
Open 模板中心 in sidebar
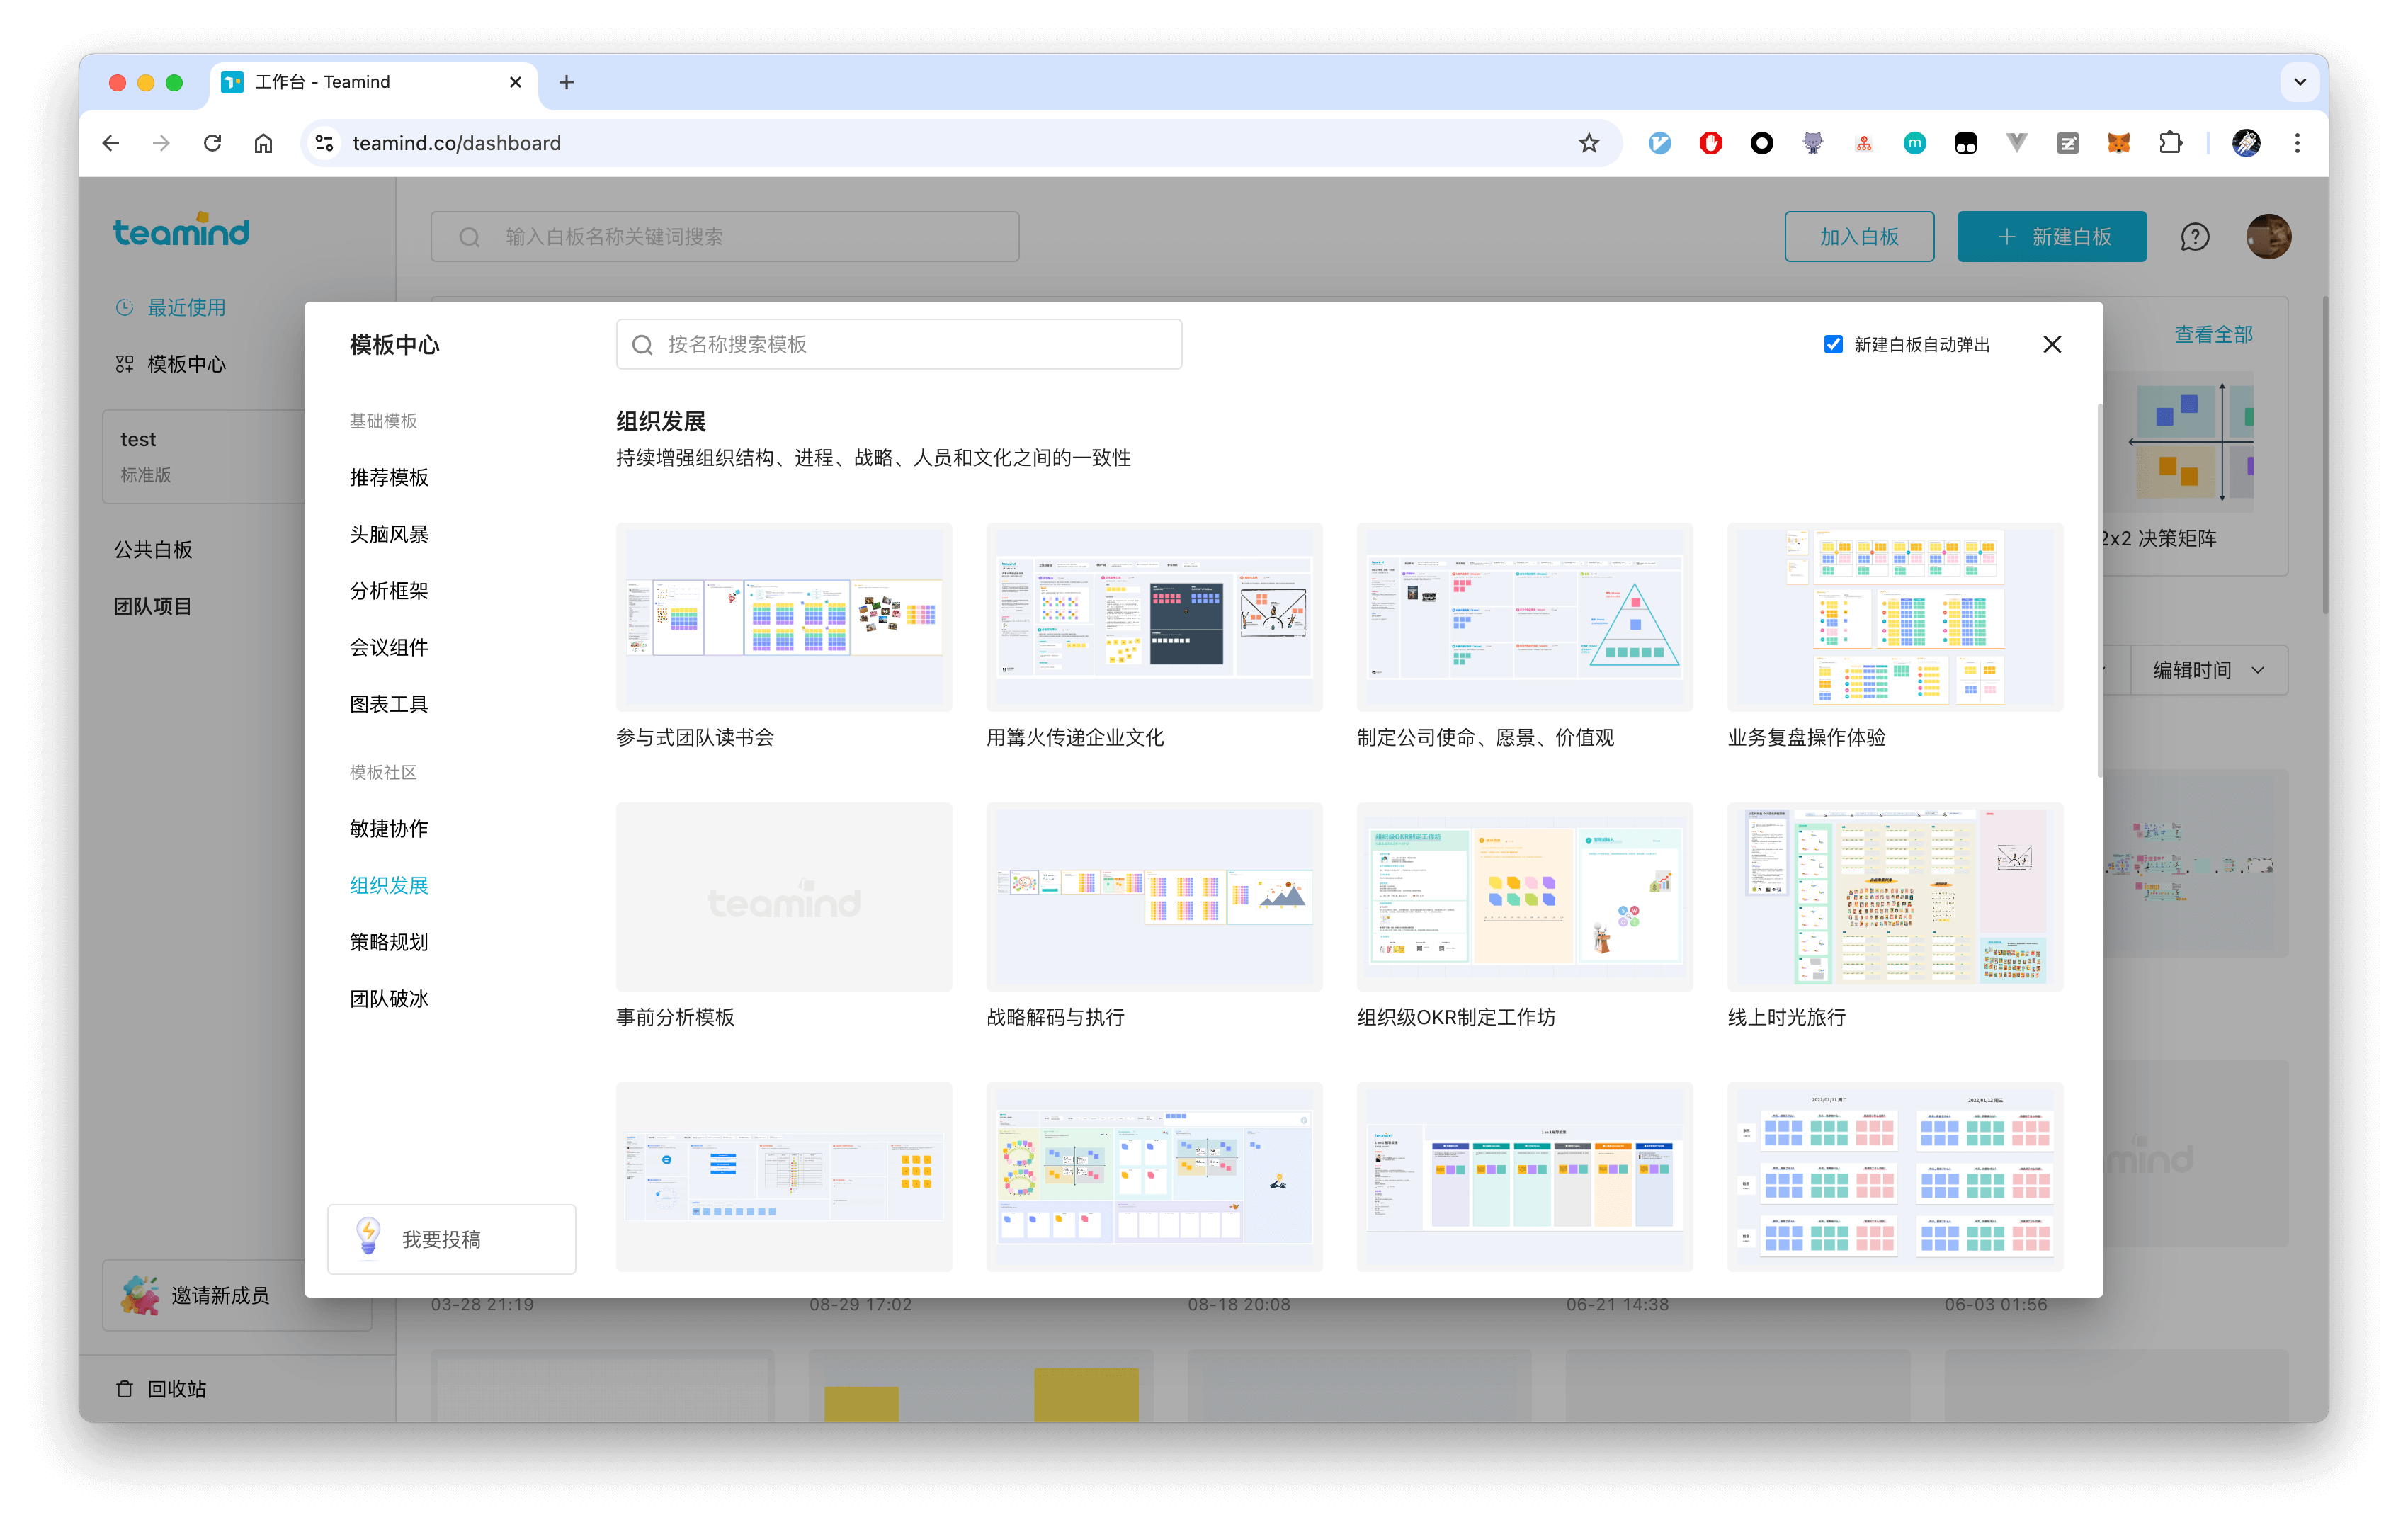click(170, 364)
